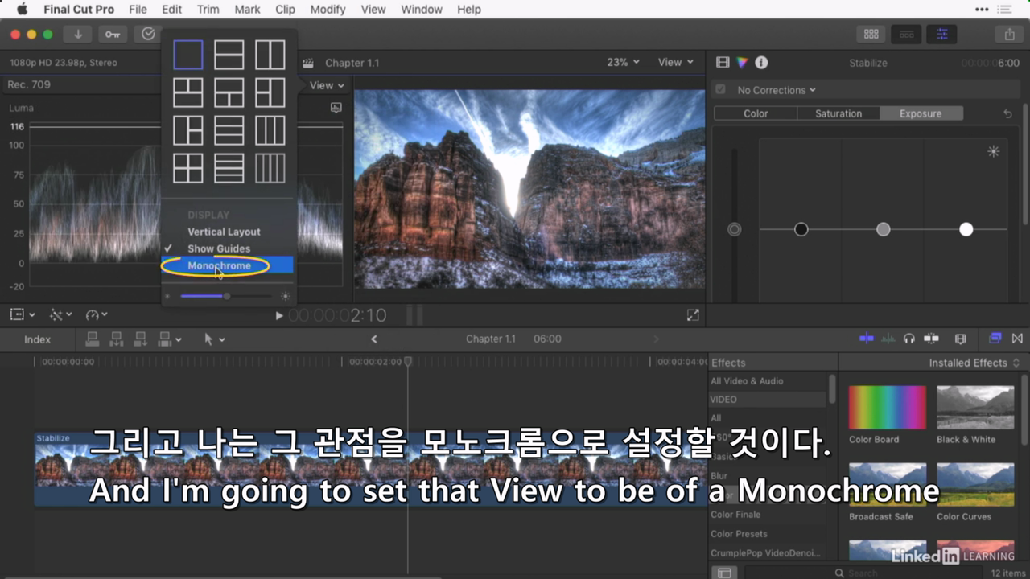The width and height of the screenshot is (1030, 579).
Task: Select the four-row horizontal scope layout
Action: [x=229, y=168]
